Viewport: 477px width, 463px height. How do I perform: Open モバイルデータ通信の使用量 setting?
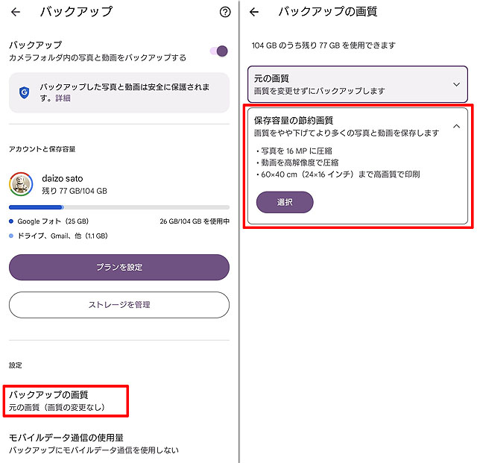click(94, 444)
